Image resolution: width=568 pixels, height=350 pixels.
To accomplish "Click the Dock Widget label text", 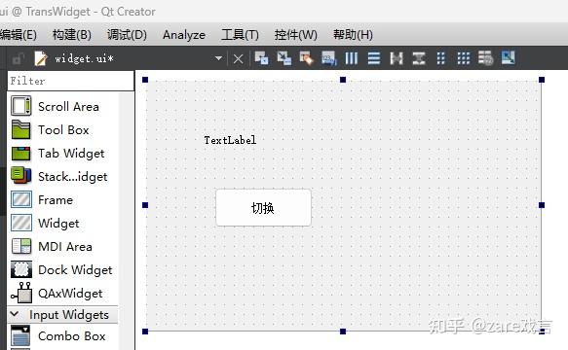I will pos(75,270).
